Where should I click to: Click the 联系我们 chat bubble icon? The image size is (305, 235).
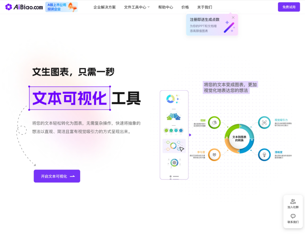[293, 216]
